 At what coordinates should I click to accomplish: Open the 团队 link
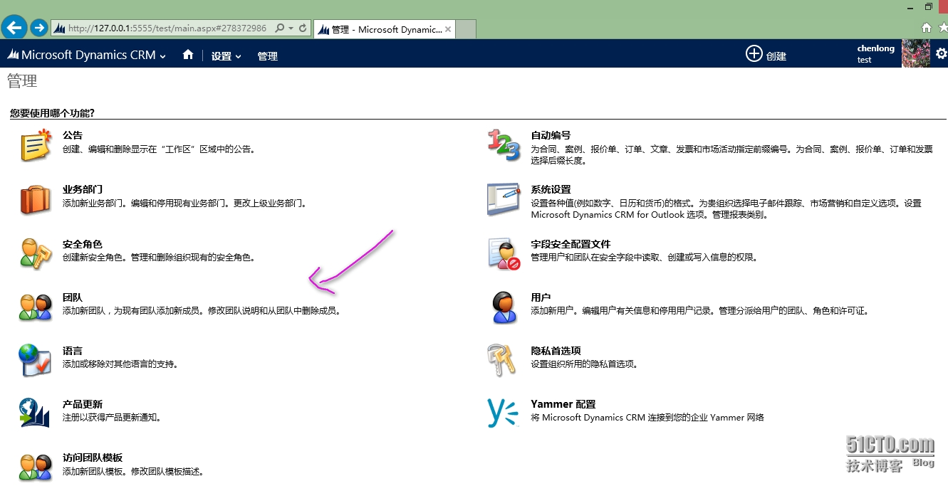73,297
